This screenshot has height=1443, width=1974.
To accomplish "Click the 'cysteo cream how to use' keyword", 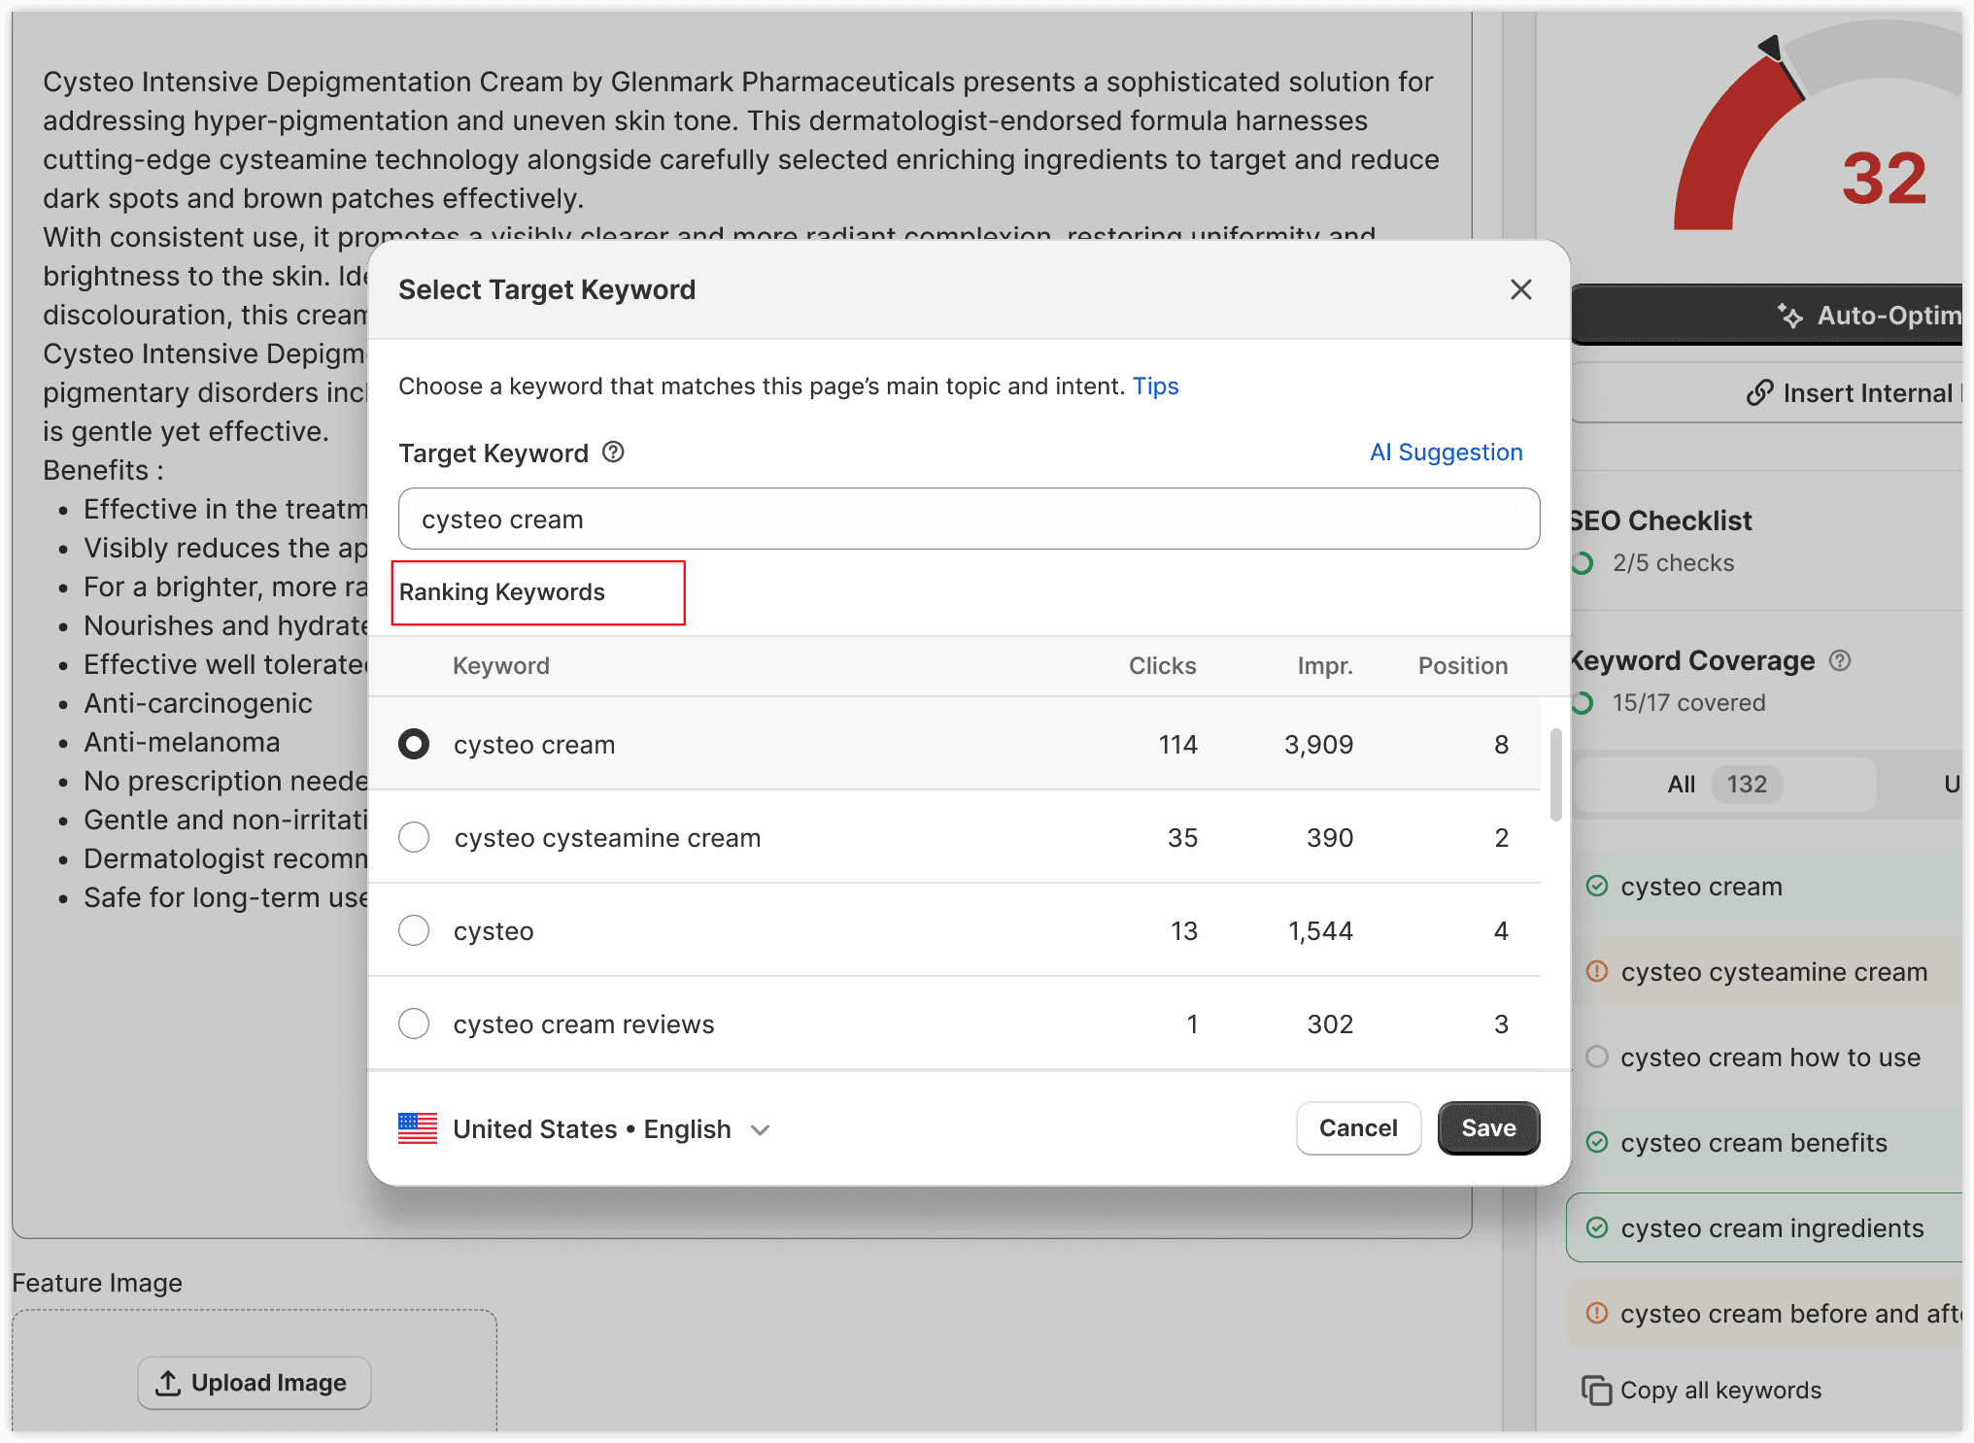I will point(1770,1057).
